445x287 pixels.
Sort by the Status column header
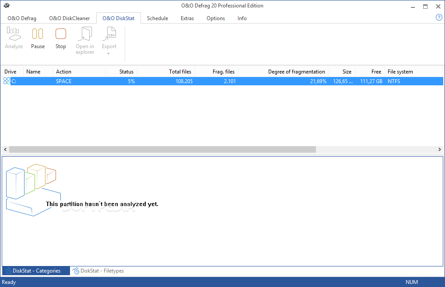pyautogui.click(x=122, y=72)
